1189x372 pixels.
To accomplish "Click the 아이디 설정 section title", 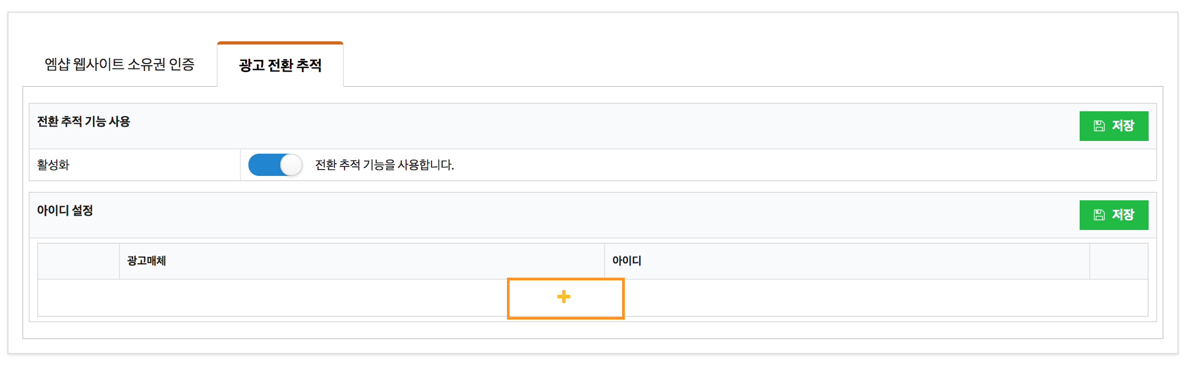I will pyautogui.click(x=65, y=211).
